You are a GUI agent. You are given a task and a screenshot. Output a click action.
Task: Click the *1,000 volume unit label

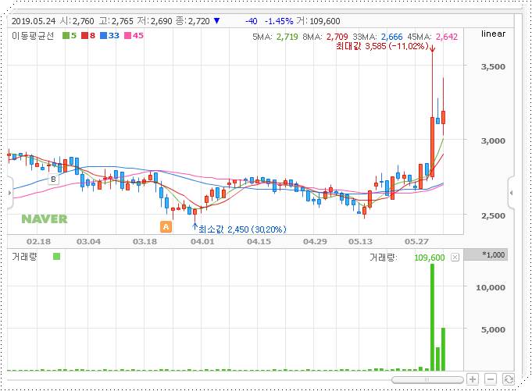pos(494,254)
